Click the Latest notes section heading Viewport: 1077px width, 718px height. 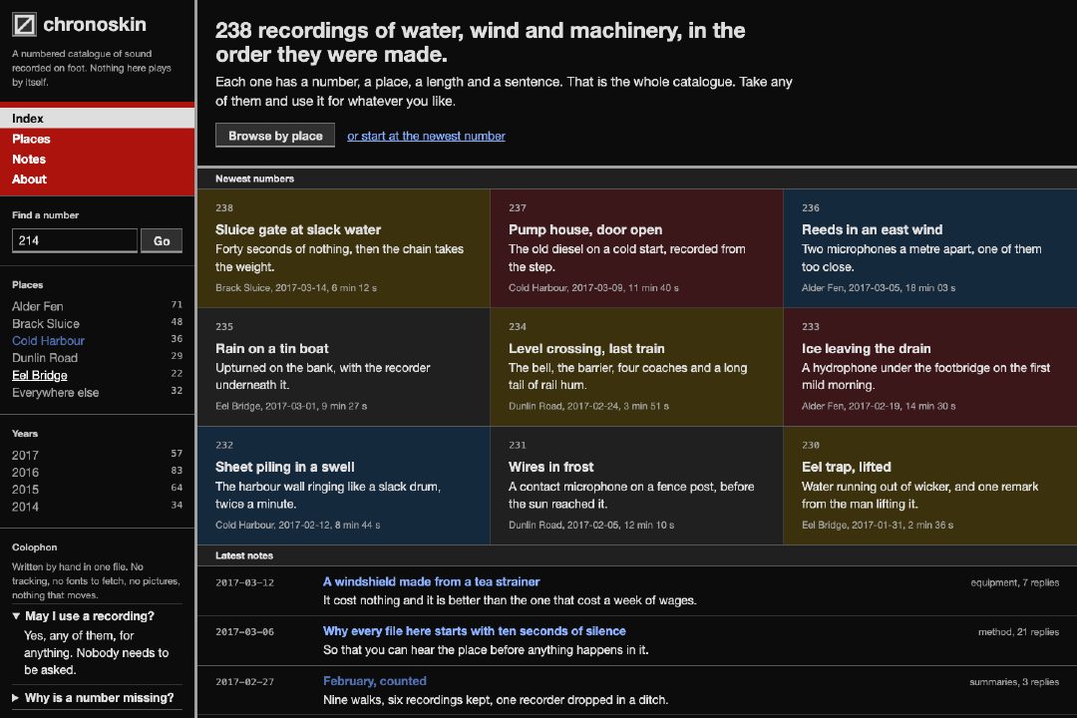coord(244,555)
